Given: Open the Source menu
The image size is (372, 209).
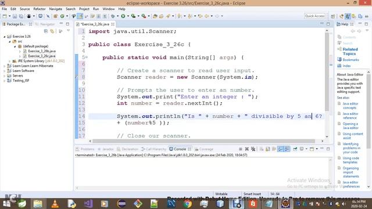Looking at the screenshot, I should [x=24, y=9].
